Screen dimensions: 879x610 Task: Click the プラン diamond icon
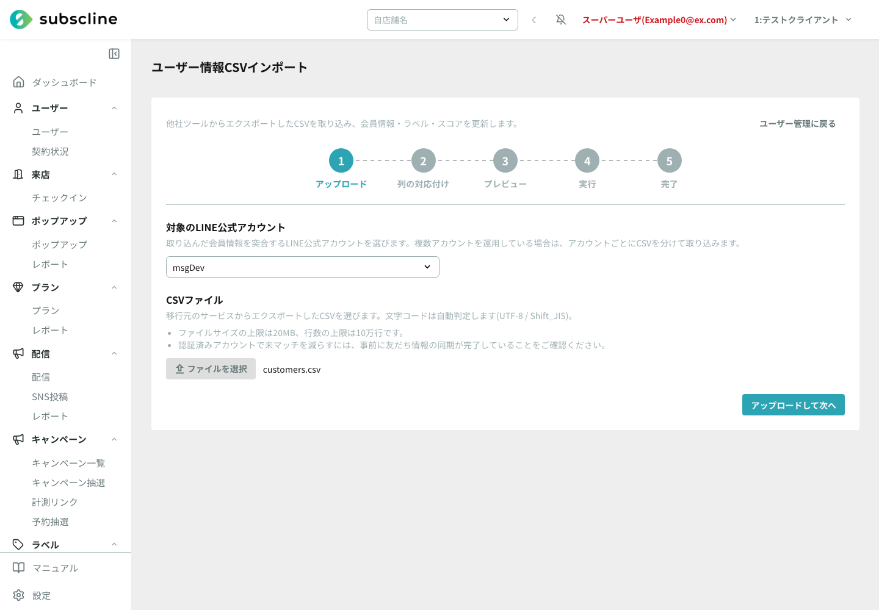(18, 287)
